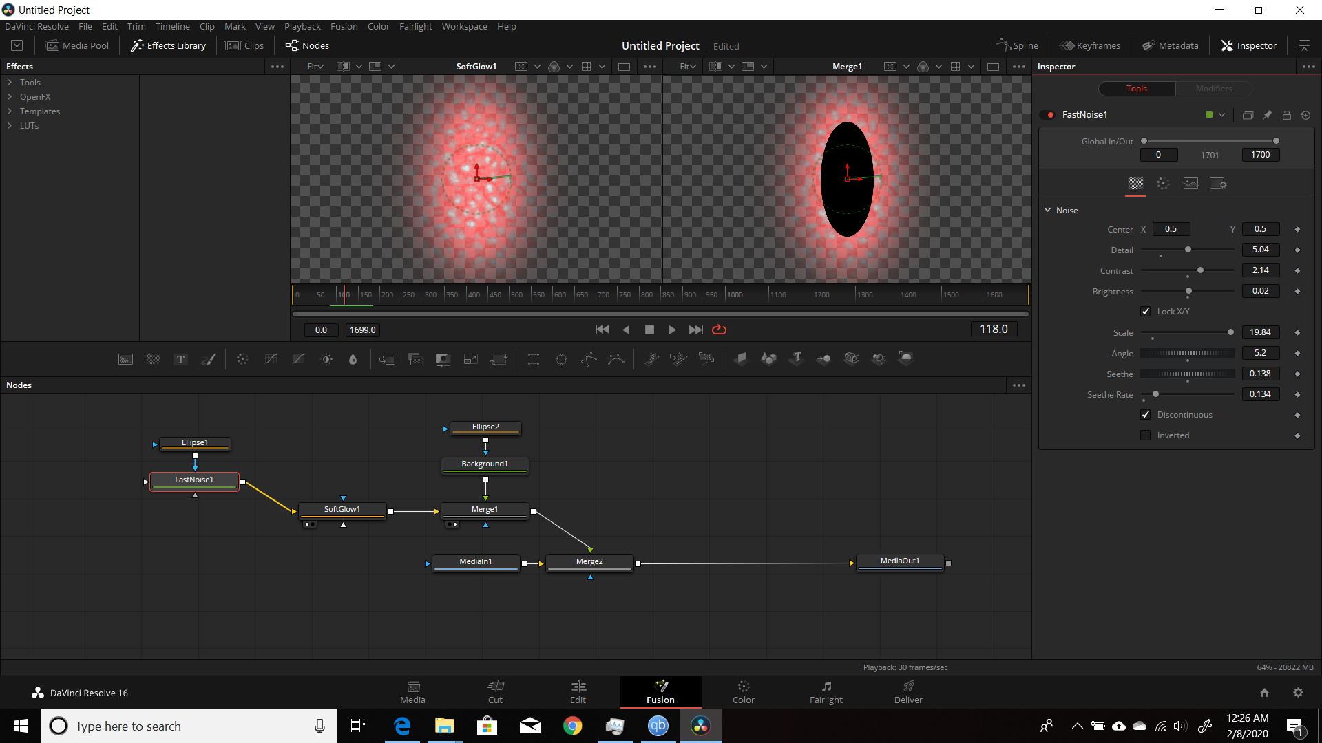
Task: Add a Brightness Contrast tool from the toolbar
Action: click(326, 359)
